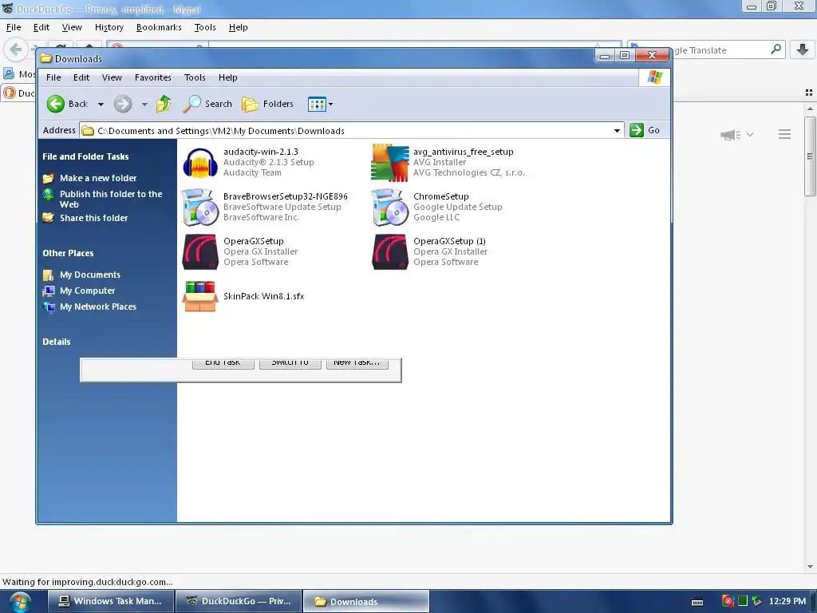
Task: Collapse the File and Folder Tasks section
Action: [x=85, y=156]
